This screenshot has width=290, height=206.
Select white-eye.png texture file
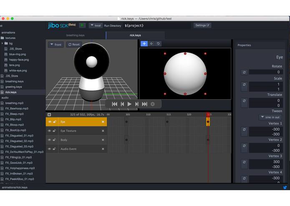(x=18, y=70)
